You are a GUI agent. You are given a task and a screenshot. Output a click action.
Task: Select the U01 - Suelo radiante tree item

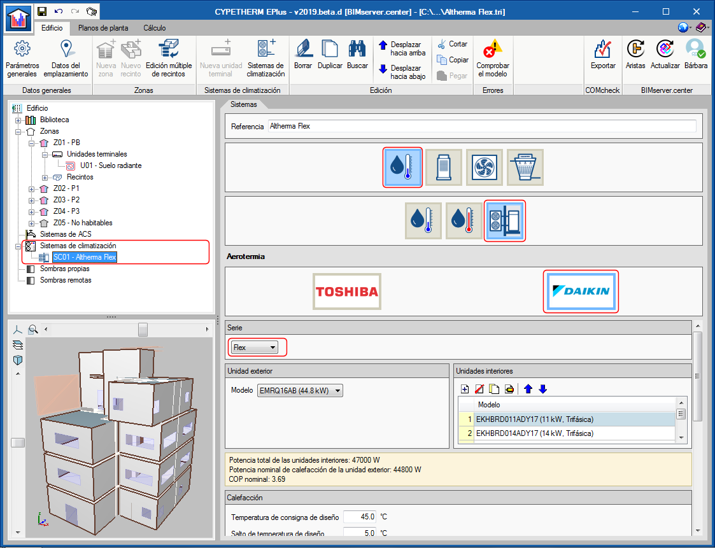click(111, 165)
